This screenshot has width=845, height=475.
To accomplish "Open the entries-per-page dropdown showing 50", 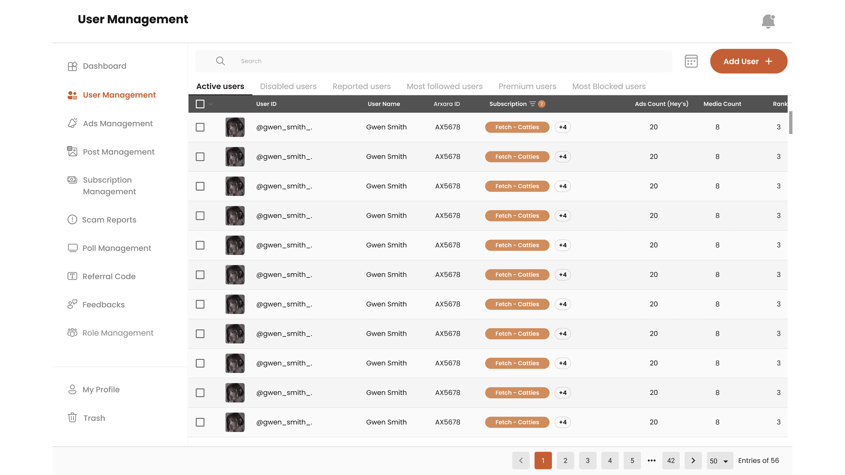I will pos(719,460).
